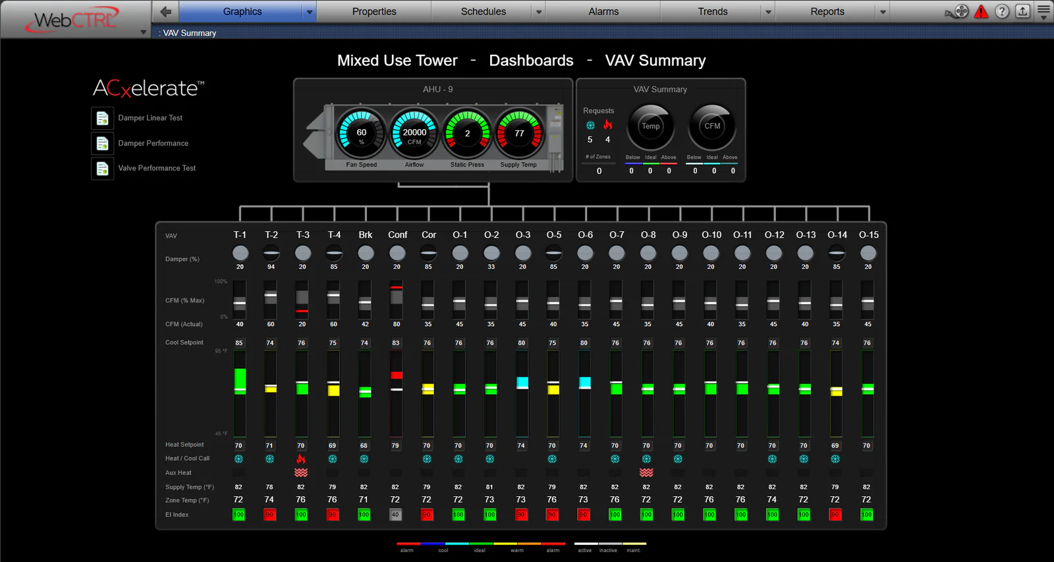Open the main hamburger menu icon
The width and height of the screenshot is (1054, 562).
click(1043, 11)
